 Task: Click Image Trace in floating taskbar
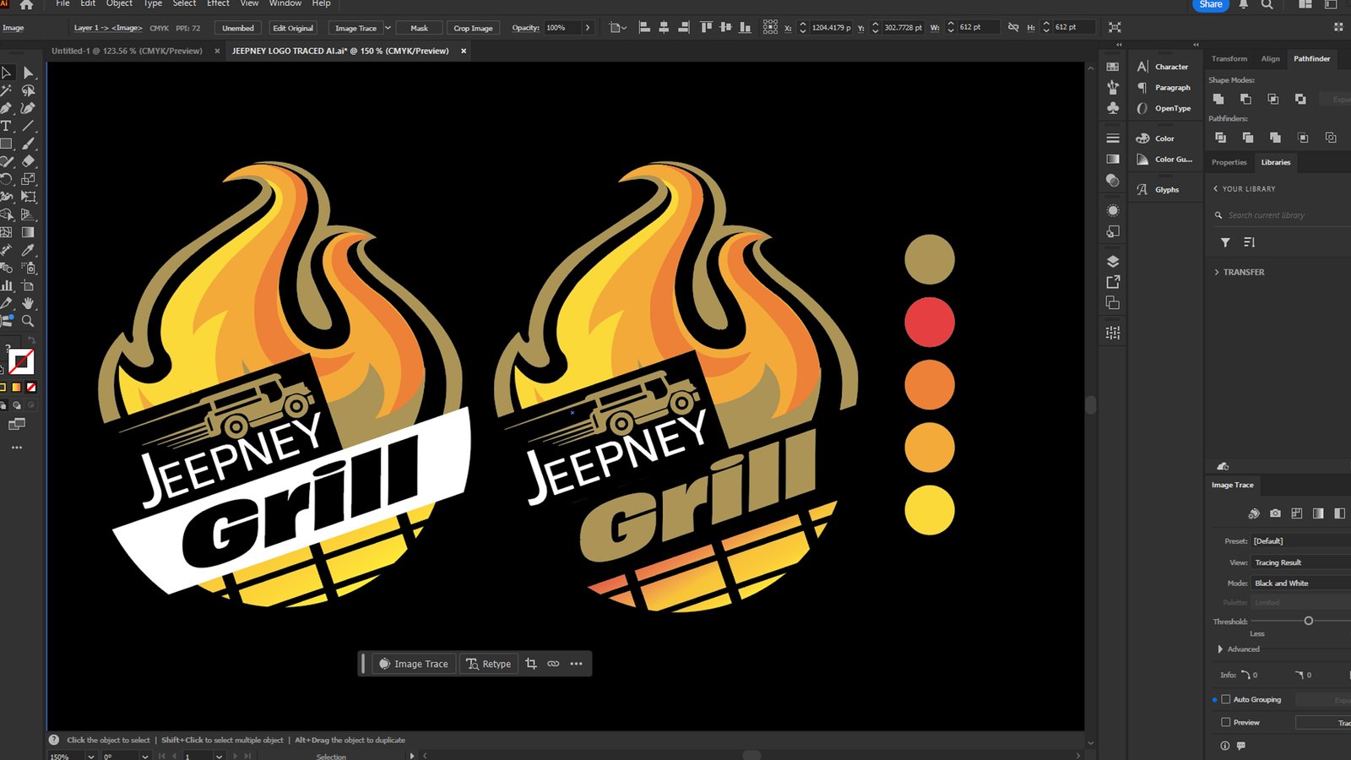tap(414, 664)
